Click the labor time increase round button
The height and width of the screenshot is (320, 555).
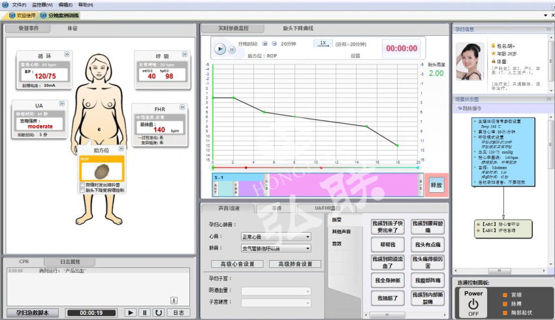point(264,44)
